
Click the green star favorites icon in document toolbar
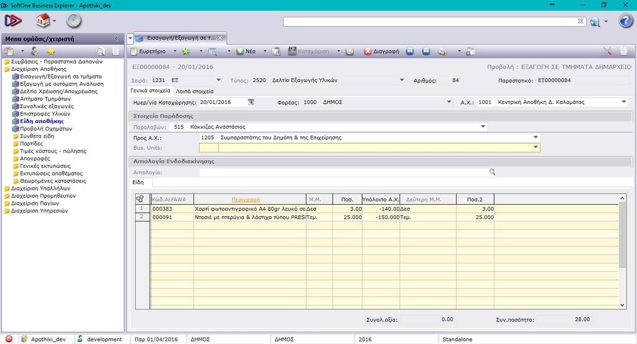point(185,51)
